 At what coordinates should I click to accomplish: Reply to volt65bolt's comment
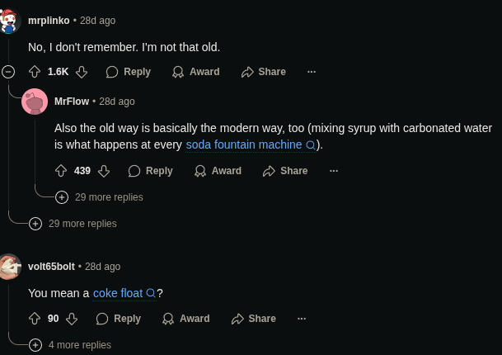[x=119, y=319]
